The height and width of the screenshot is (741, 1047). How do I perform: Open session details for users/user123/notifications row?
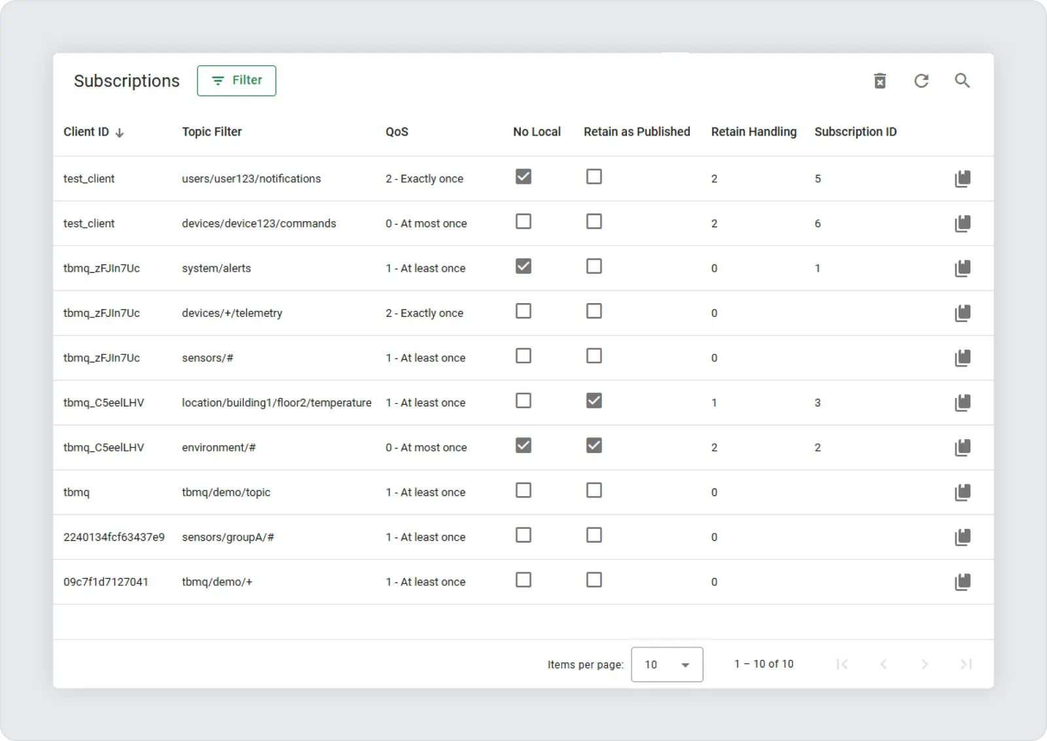pos(962,179)
